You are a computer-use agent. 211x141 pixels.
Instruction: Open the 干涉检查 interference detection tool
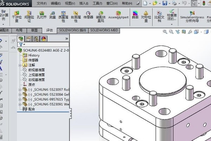tap(17, 17)
